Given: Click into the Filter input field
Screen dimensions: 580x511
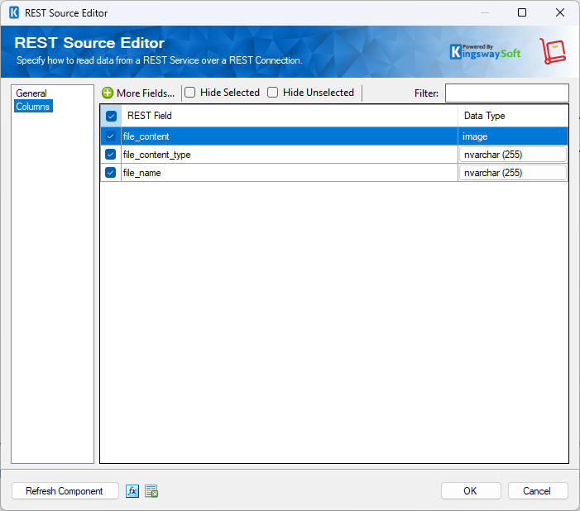Looking at the screenshot, I should tap(506, 93).
